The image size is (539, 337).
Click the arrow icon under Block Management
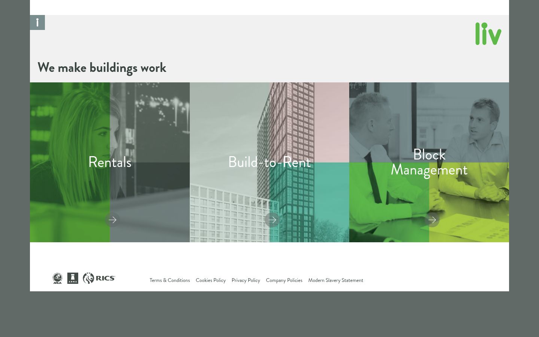[x=432, y=220]
